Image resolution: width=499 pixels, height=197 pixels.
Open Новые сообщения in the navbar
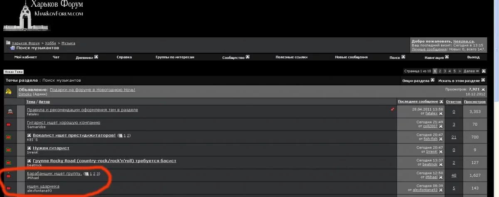[351, 57]
